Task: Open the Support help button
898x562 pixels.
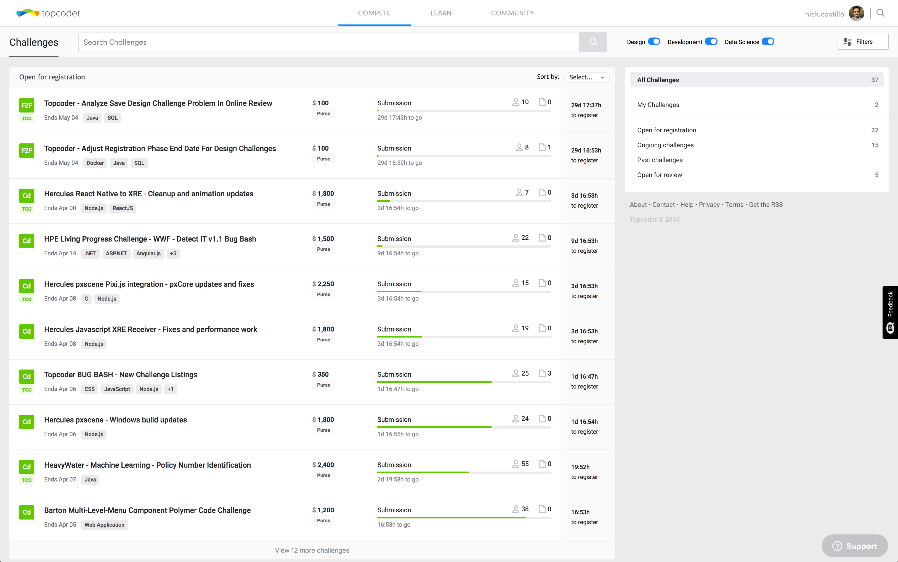Action: (854, 546)
